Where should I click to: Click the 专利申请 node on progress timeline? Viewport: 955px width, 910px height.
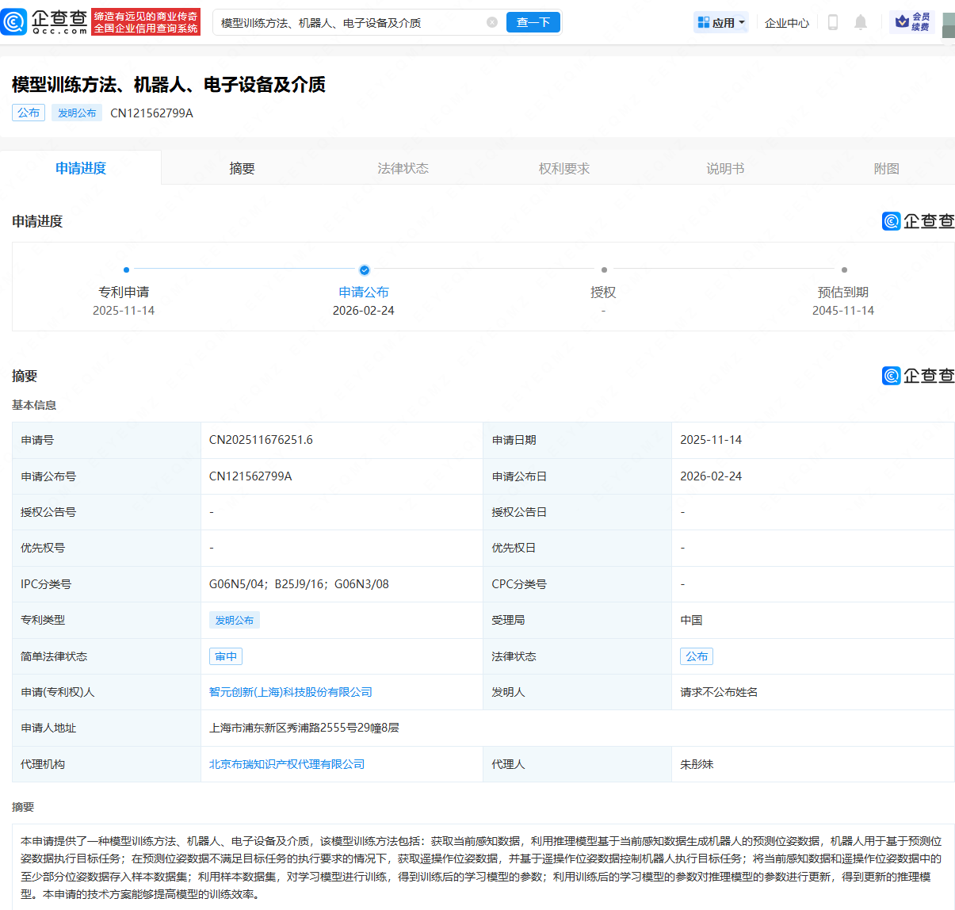click(x=124, y=270)
